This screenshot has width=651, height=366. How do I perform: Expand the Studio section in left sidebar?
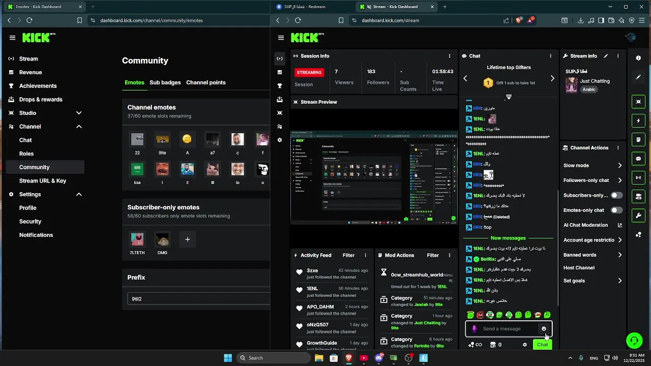point(79,113)
